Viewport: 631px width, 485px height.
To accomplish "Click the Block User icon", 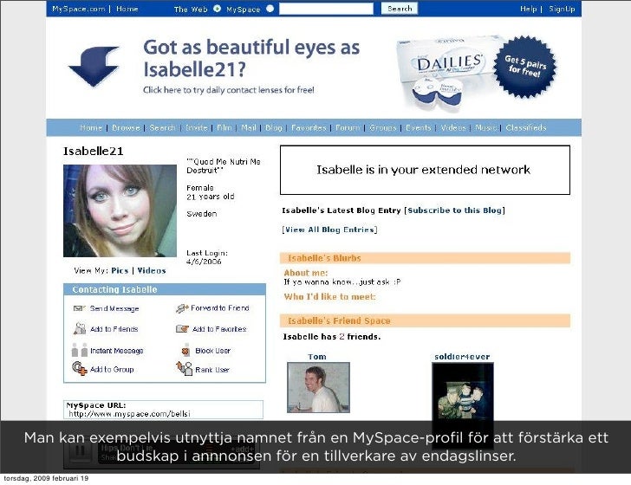I will [x=185, y=350].
